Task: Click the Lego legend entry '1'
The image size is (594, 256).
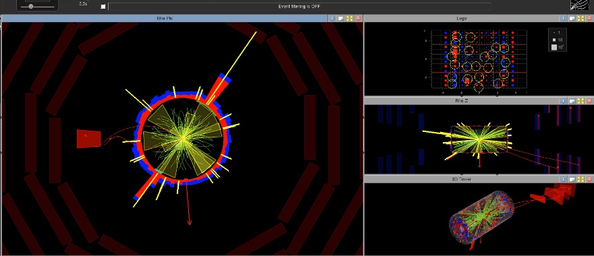Action: click(x=557, y=33)
